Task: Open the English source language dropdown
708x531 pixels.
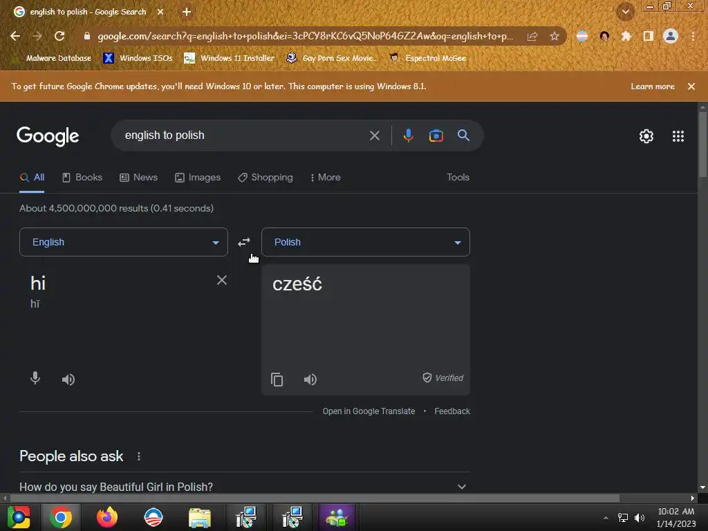Action: tap(123, 242)
